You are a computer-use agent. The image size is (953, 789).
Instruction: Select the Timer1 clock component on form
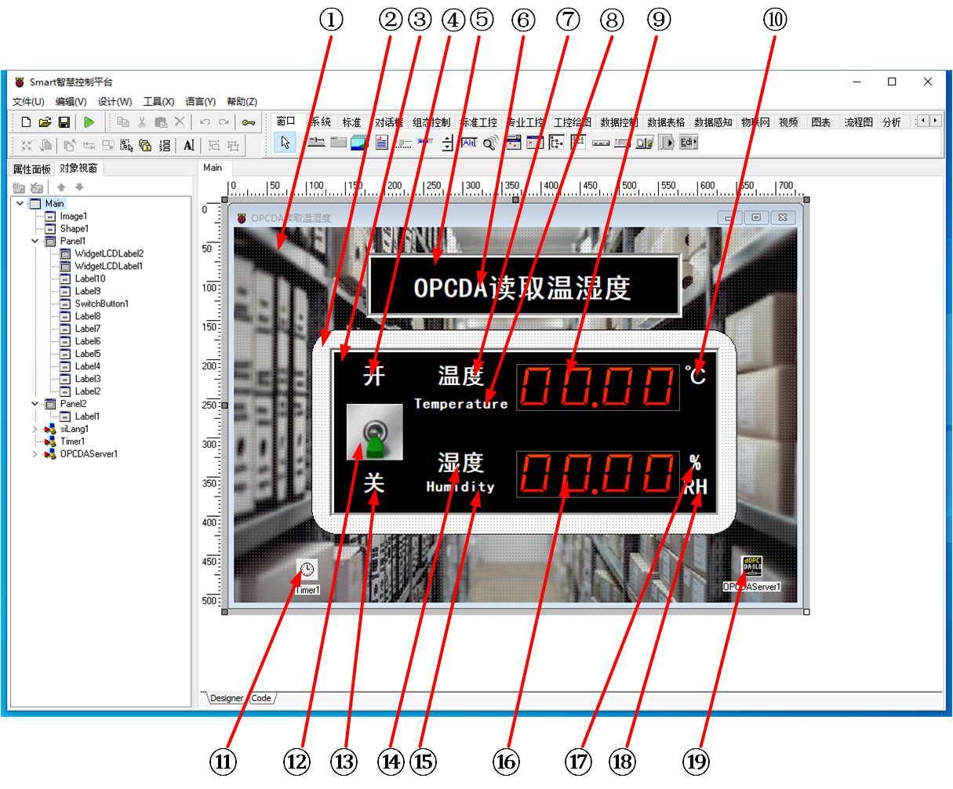coord(307,570)
